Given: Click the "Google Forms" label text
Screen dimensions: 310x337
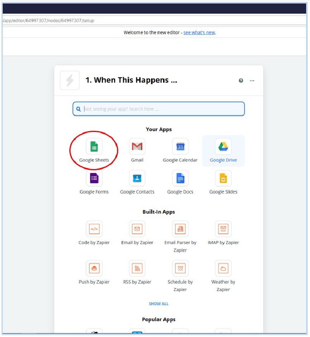Looking at the screenshot, I should click(x=94, y=192).
